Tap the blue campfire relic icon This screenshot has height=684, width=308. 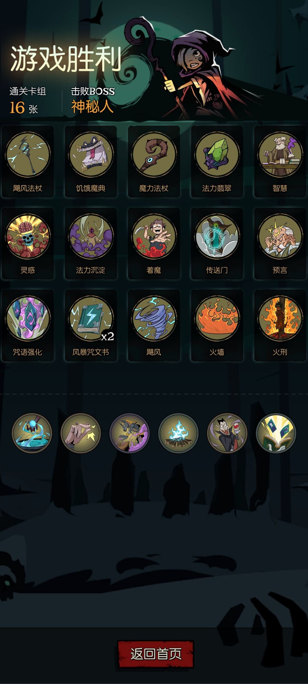178,433
